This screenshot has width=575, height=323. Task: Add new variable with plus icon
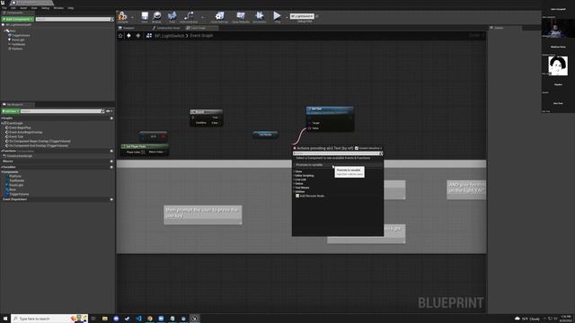point(111,167)
